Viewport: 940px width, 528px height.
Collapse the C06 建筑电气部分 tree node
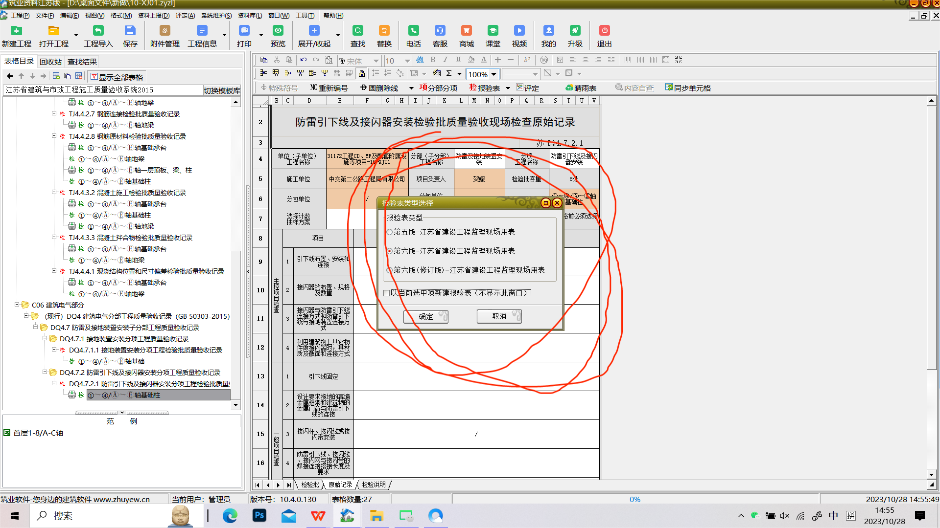click(x=17, y=304)
